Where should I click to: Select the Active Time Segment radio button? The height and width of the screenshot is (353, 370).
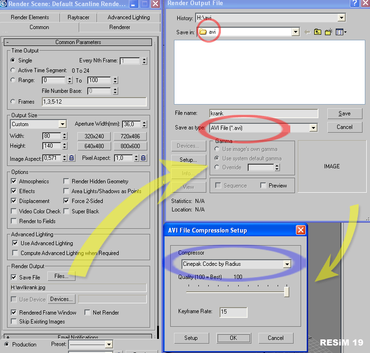(x=13, y=70)
